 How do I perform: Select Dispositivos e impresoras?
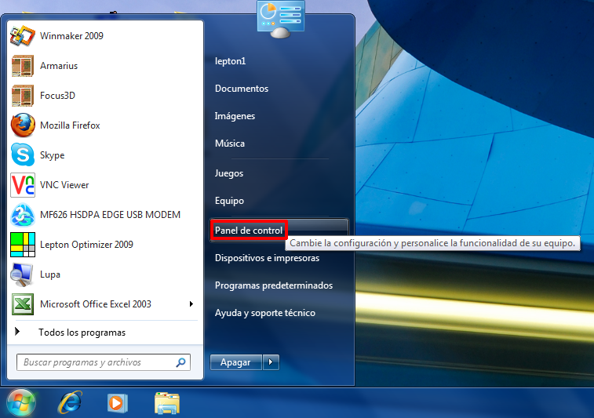click(267, 258)
